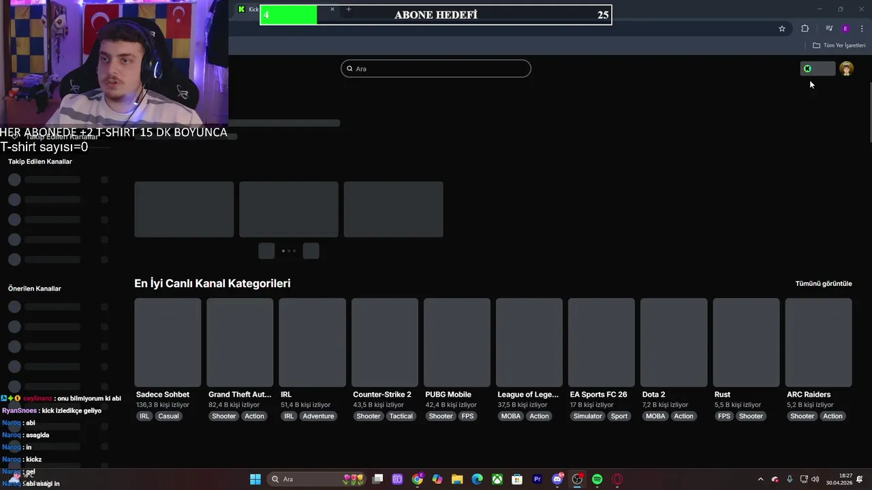
Task: Open the purple E Chrome profile icon
Action: click(x=845, y=29)
